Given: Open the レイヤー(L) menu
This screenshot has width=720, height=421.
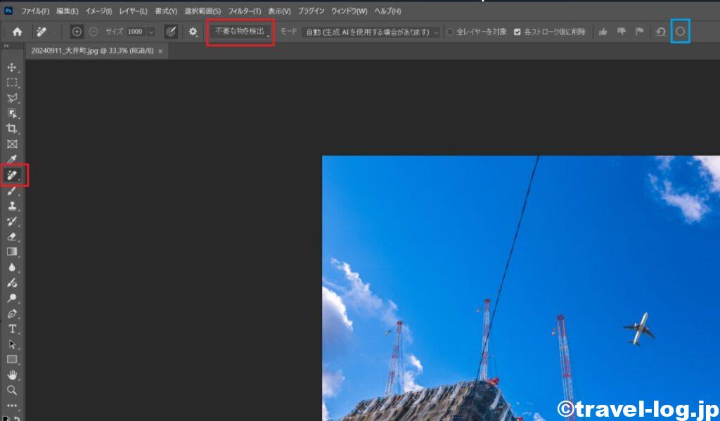Looking at the screenshot, I should click(x=133, y=11).
